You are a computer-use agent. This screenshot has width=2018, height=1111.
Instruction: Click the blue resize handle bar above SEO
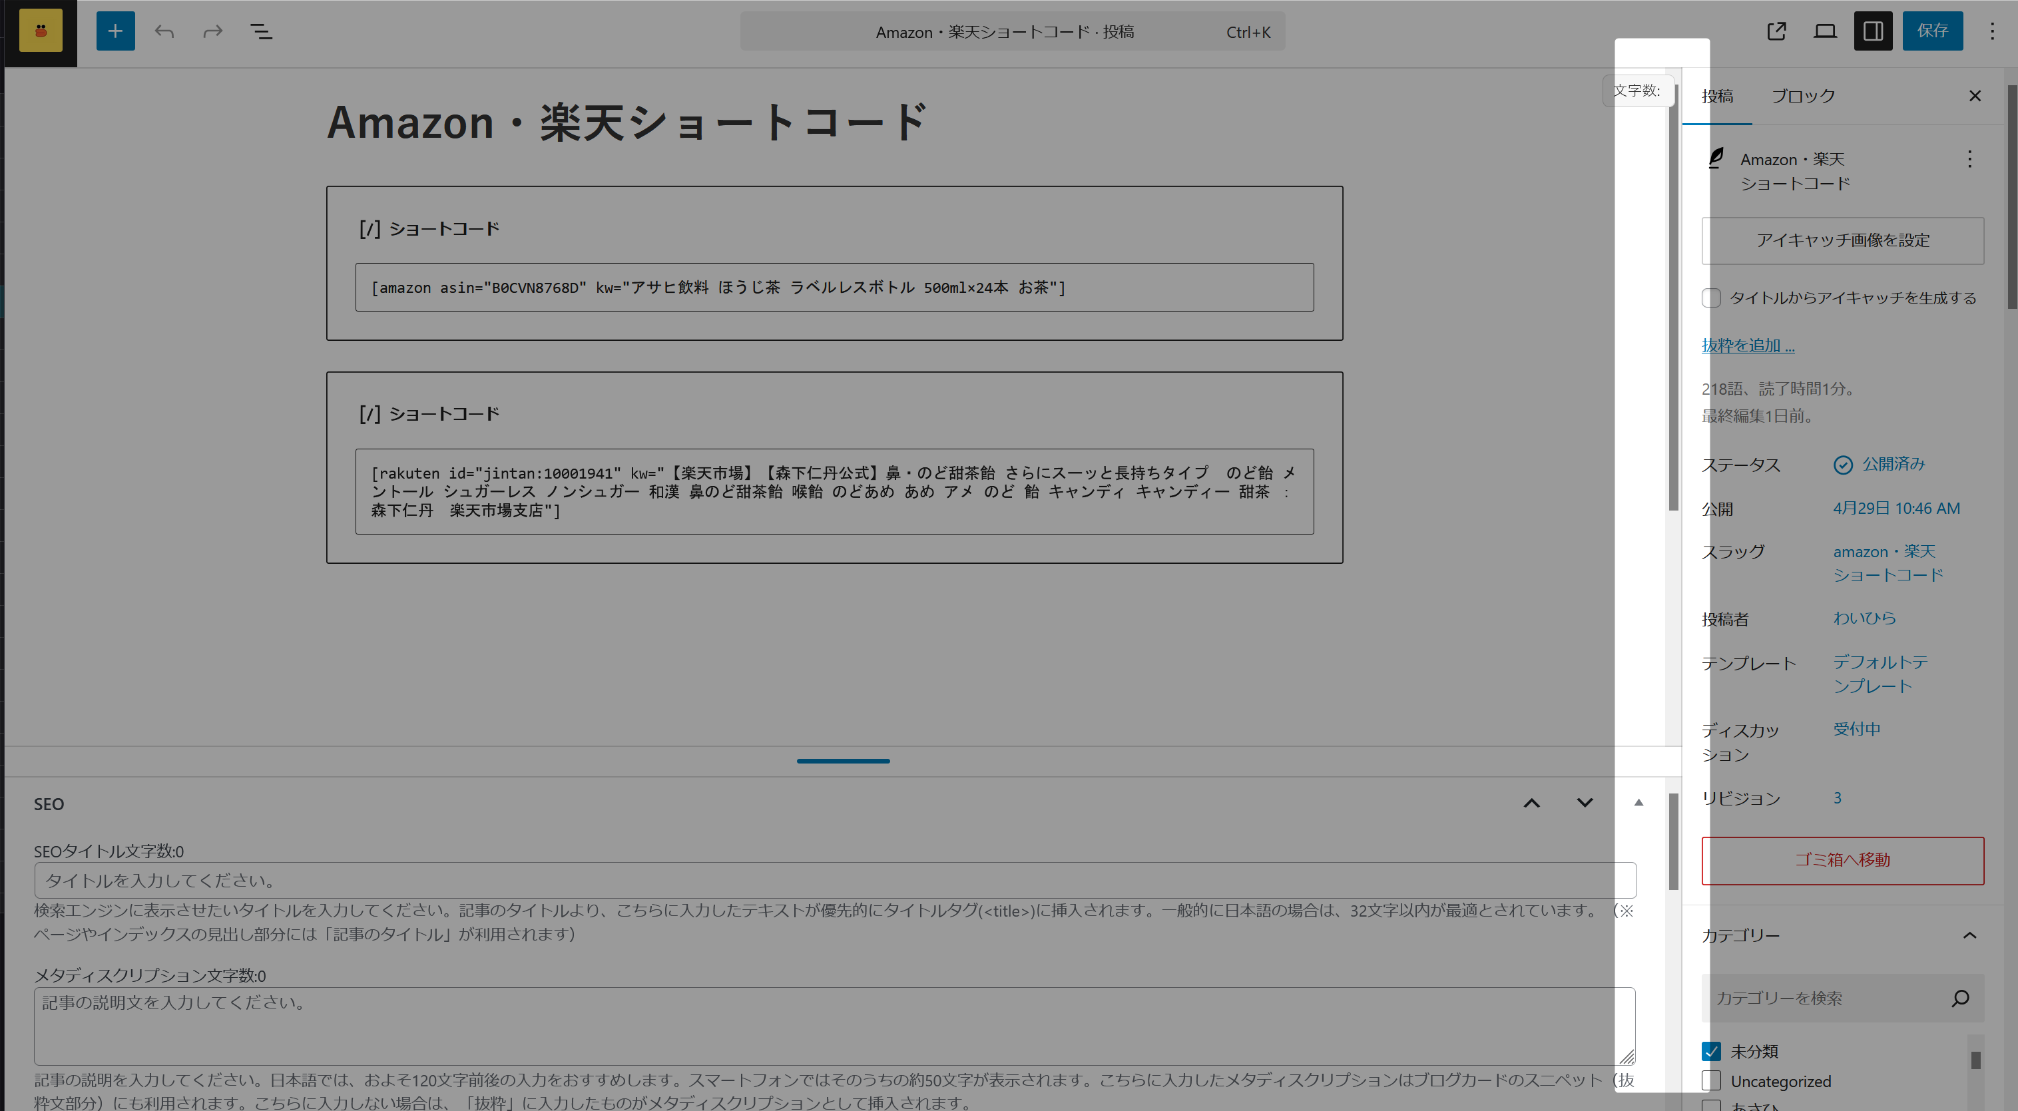coord(843,761)
